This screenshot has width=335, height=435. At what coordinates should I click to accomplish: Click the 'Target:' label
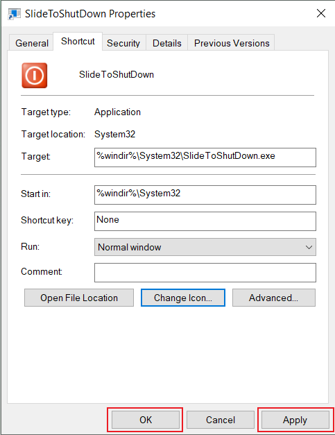tap(36, 157)
